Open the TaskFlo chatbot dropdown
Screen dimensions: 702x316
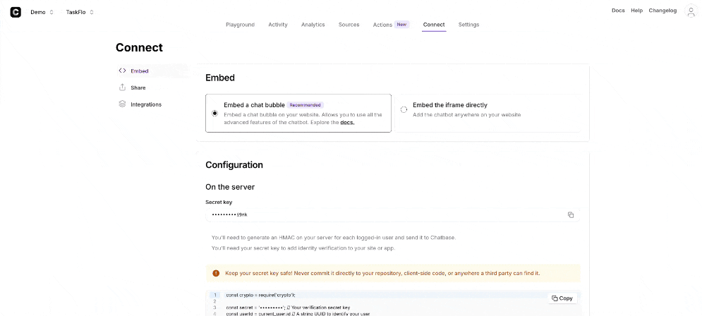click(x=79, y=12)
